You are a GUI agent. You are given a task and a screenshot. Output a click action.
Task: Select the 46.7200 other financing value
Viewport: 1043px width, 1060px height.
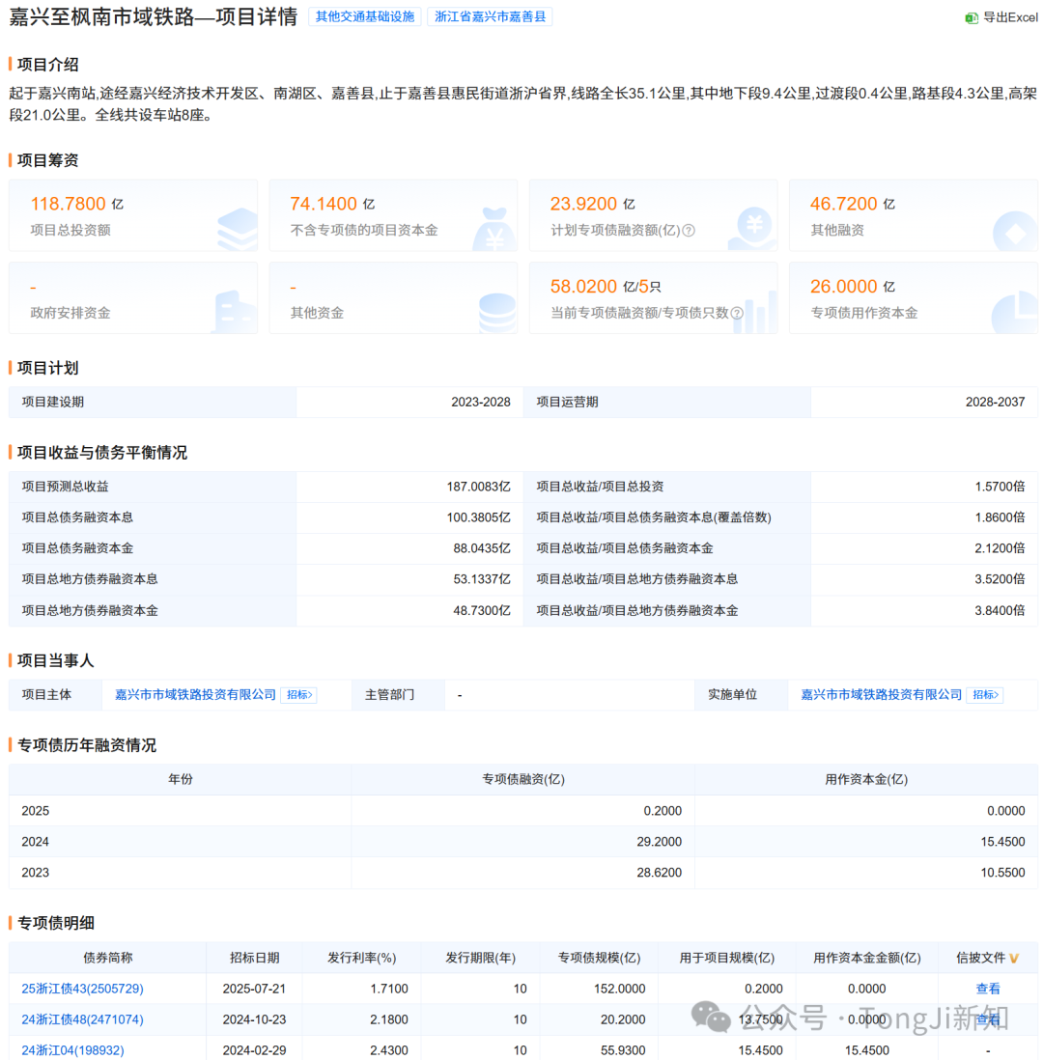click(x=843, y=204)
